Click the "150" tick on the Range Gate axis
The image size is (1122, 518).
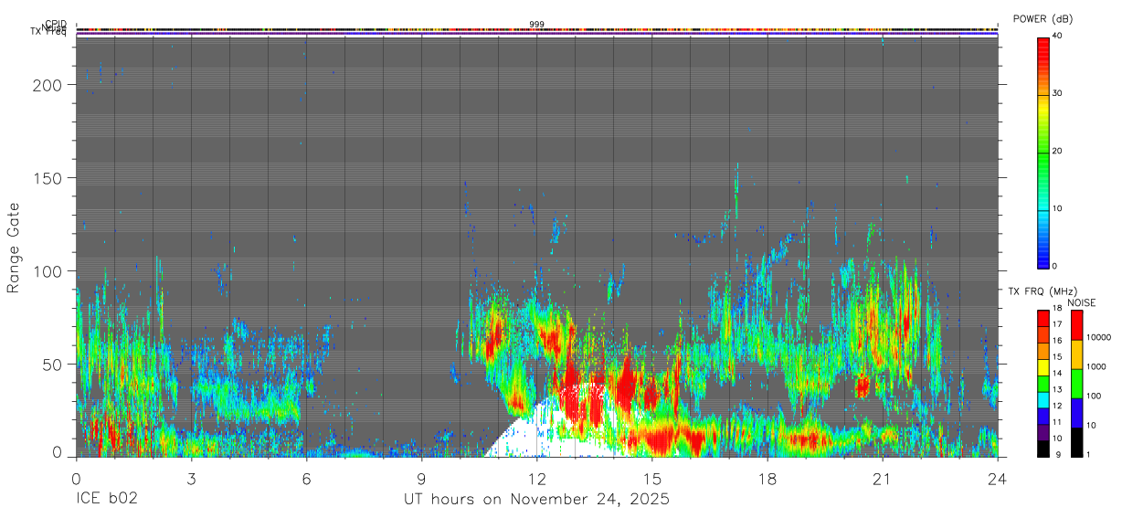48,177
